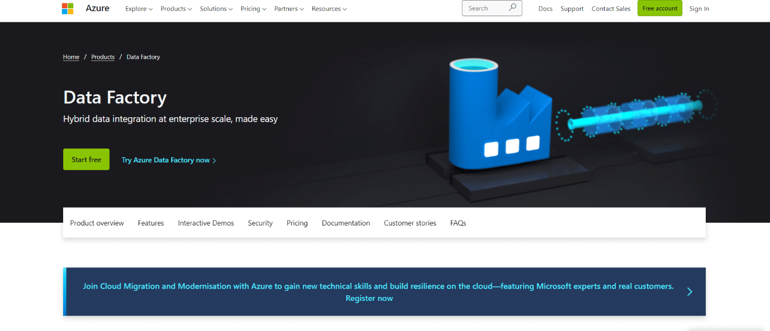Click the Start free button

tap(86, 160)
